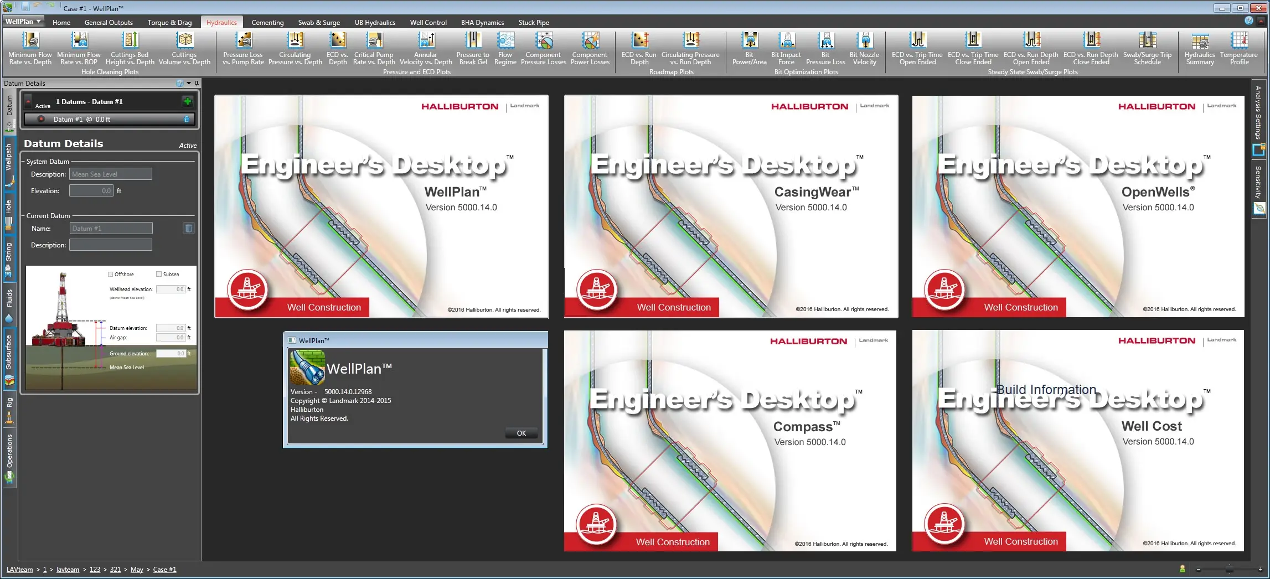
Task: Open ECD vs. Trip Time Close Ended plot
Action: (x=973, y=49)
